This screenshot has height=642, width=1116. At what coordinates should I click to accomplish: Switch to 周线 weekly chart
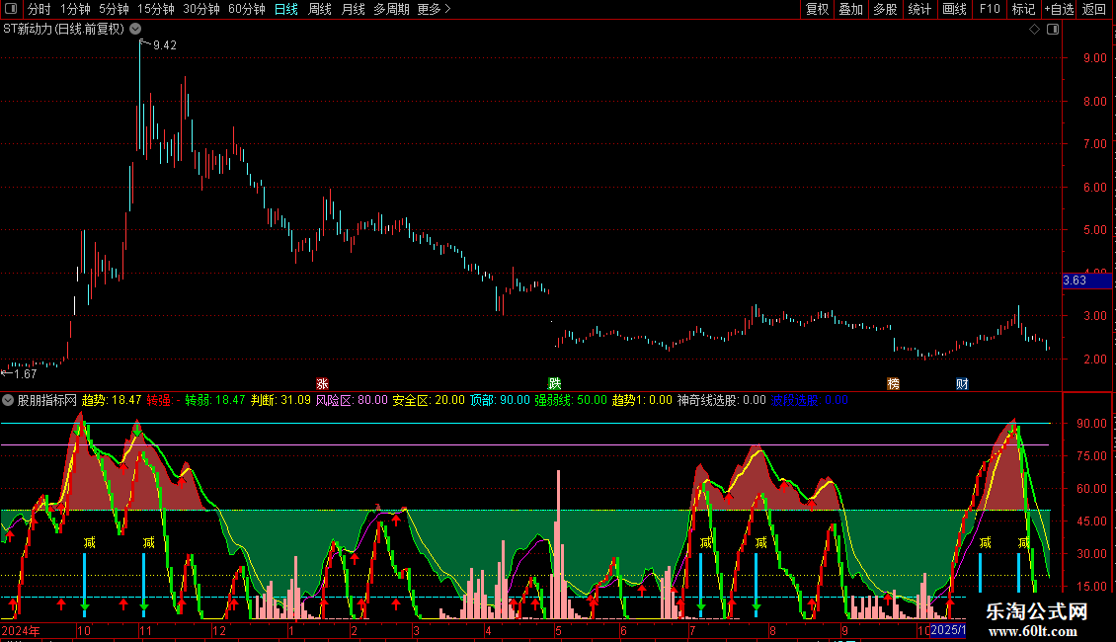point(320,9)
